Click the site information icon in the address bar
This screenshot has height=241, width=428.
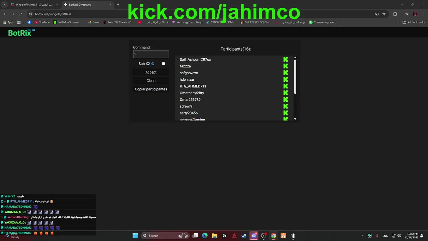click(30, 14)
